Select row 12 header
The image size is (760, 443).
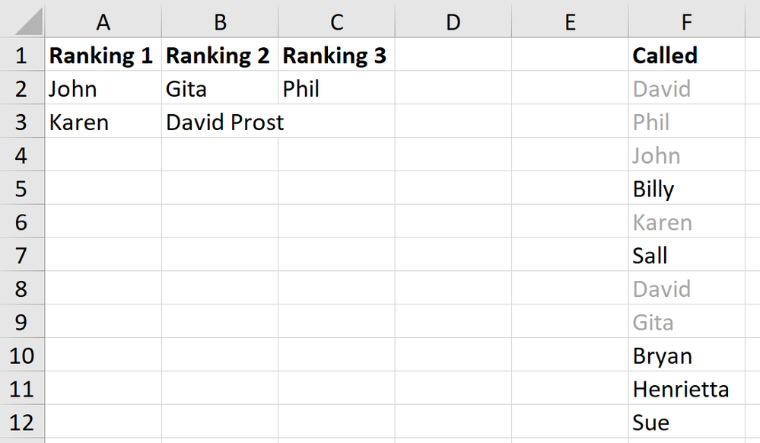point(23,422)
